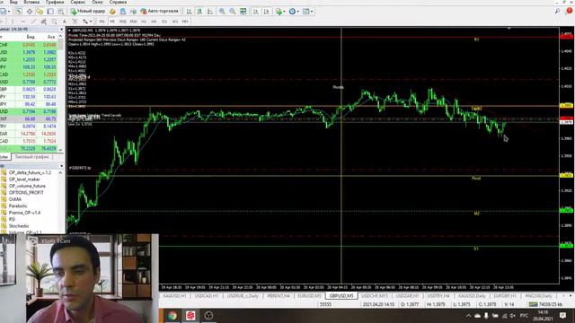This screenshot has width=575, height=323.
Task: Open Google Chrome from the taskbar
Action: coord(172,315)
